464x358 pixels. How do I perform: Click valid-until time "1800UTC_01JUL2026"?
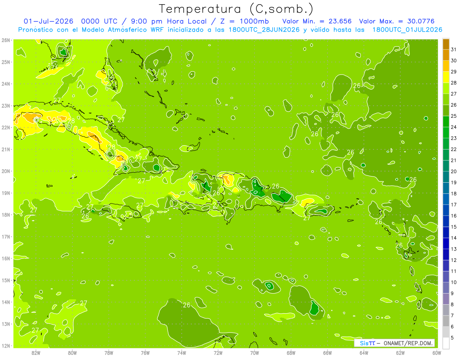click(x=407, y=30)
